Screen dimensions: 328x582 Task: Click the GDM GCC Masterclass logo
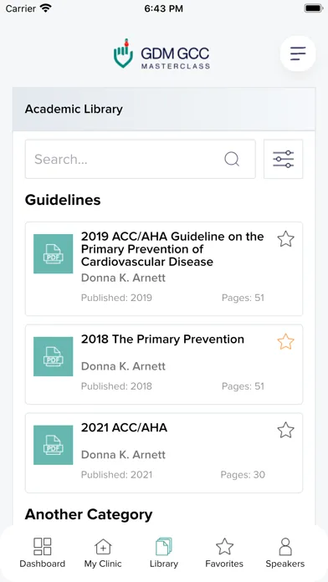point(161,54)
